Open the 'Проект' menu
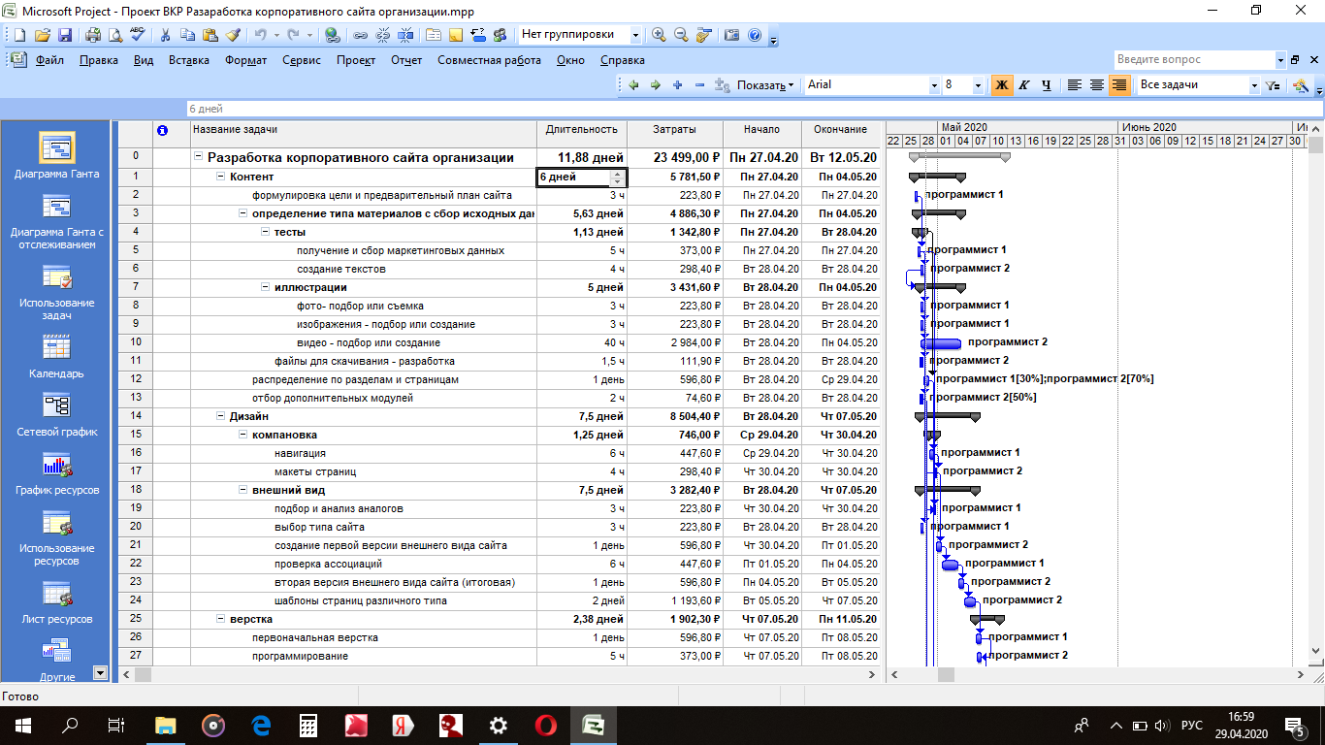 [x=355, y=60]
